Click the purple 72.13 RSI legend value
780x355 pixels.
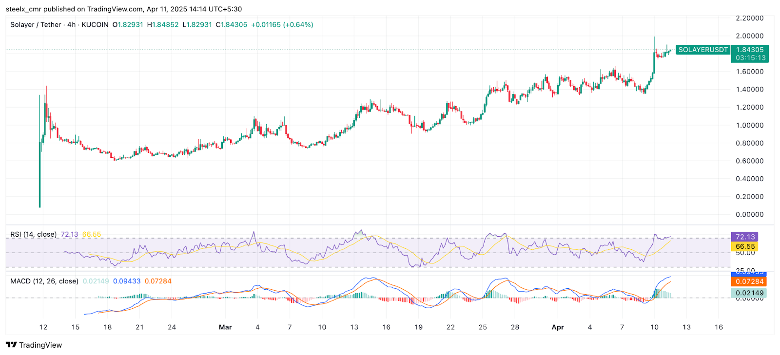pyautogui.click(x=69, y=234)
